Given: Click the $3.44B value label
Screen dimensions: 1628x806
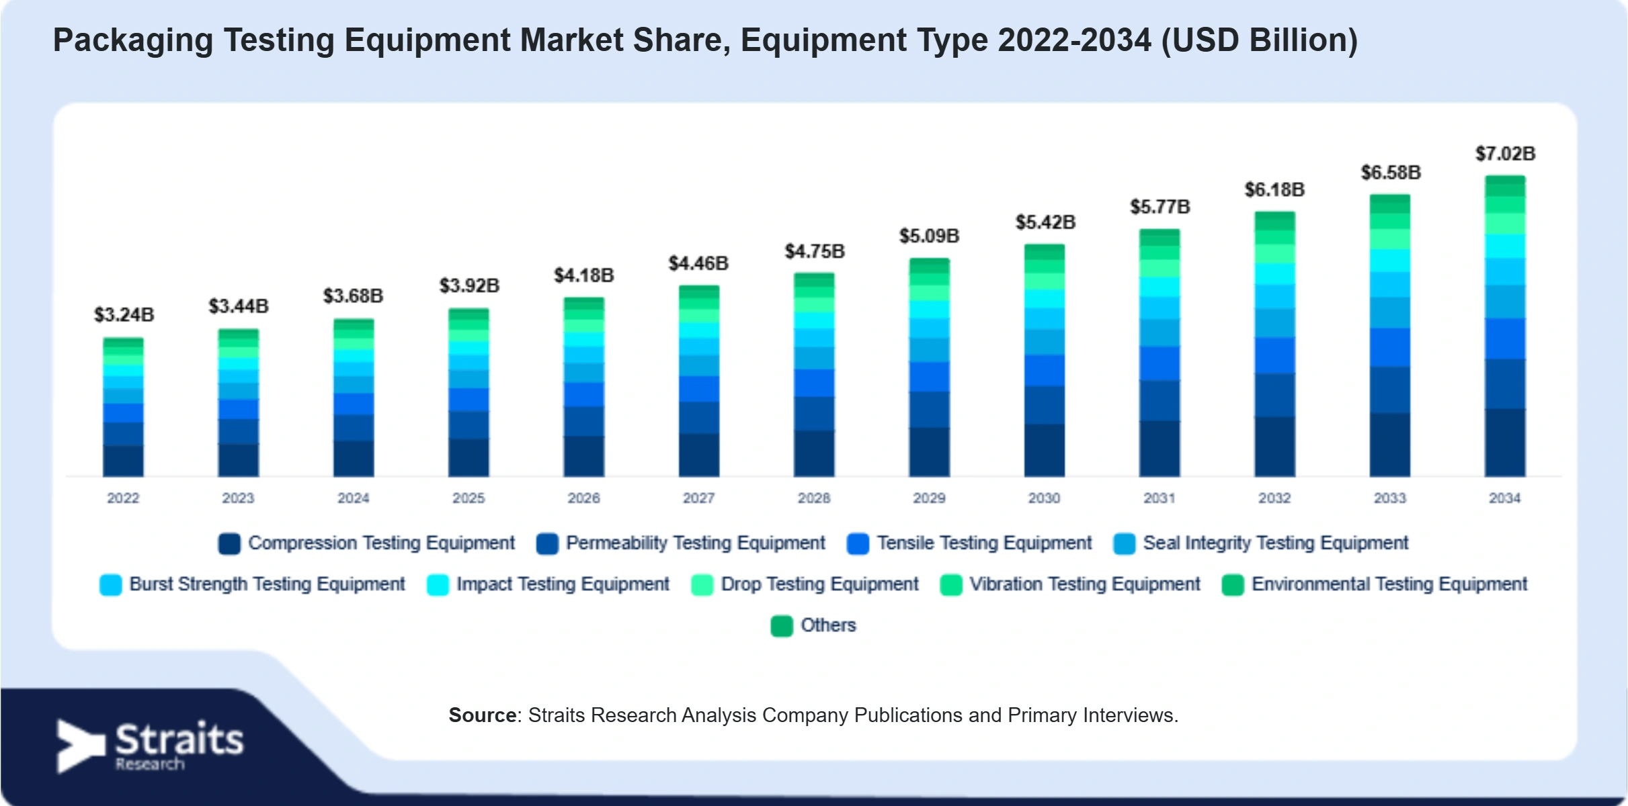Looking at the screenshot, I should [239, 306].
